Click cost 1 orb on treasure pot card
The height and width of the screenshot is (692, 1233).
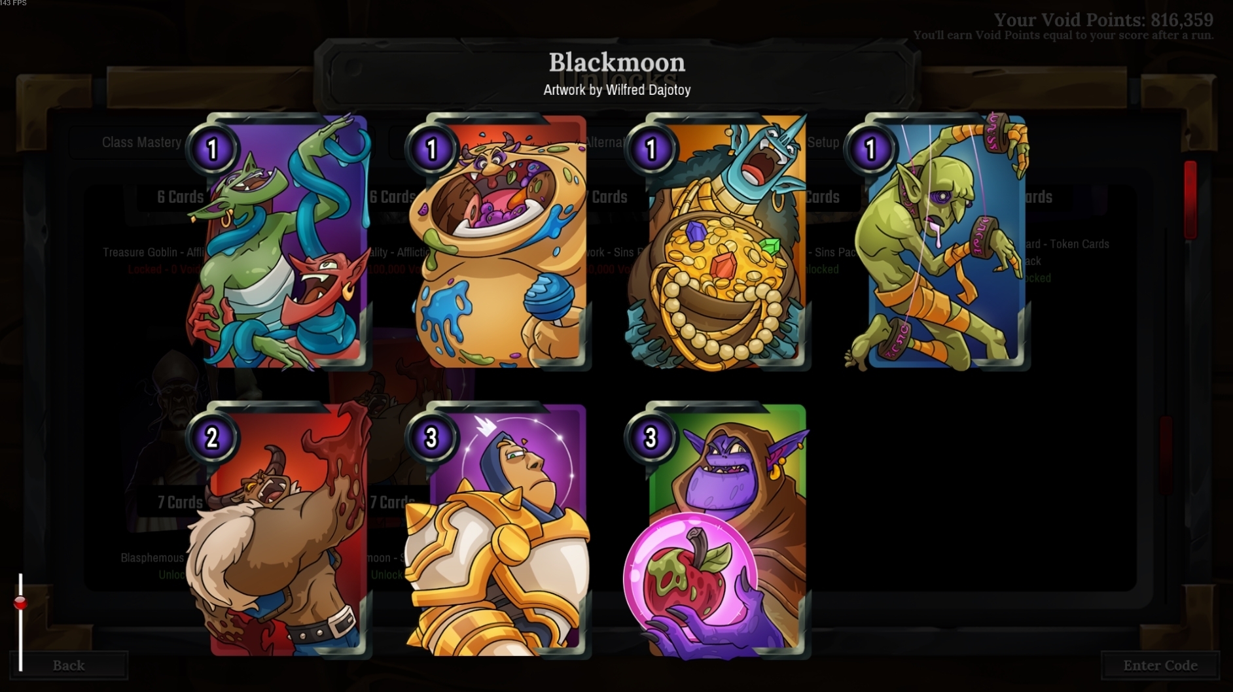point(651,149)
